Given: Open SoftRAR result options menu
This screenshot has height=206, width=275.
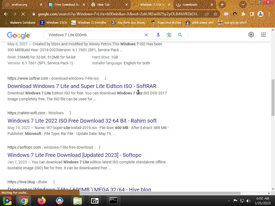Looking at the screenshot, I should tap(105, 78).
